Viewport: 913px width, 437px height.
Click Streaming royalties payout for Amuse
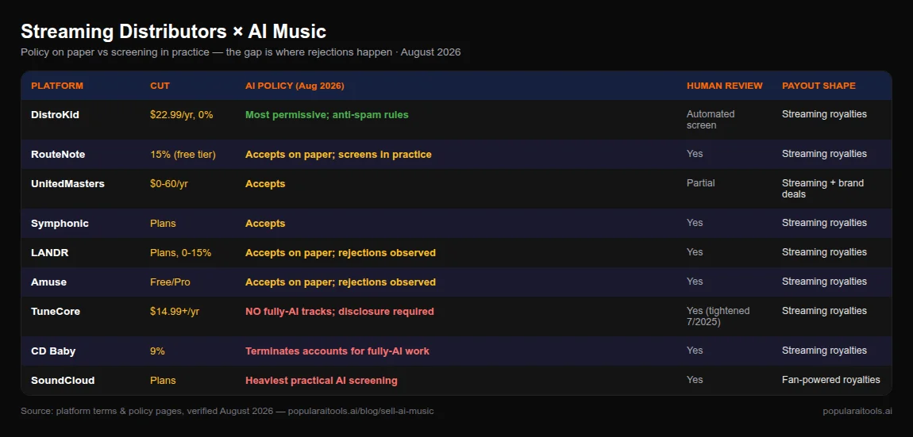(824, 281)
